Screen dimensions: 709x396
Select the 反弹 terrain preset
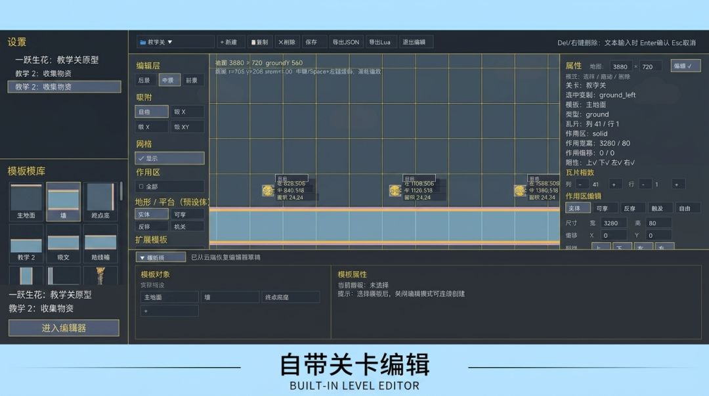(x=152, y=227)
